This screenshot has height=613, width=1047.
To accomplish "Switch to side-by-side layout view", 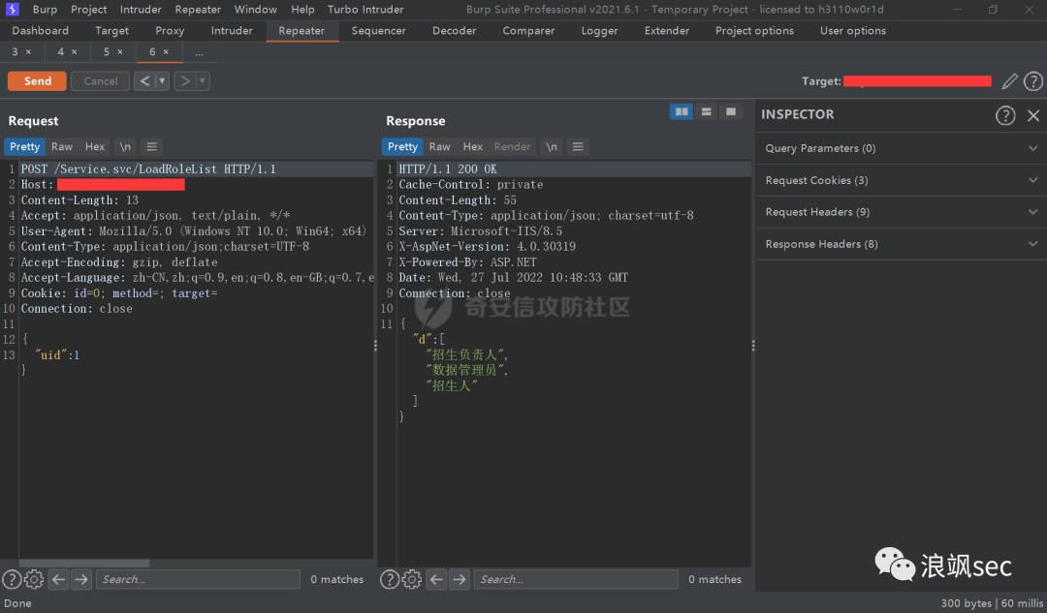I will (x=682, y=112).
